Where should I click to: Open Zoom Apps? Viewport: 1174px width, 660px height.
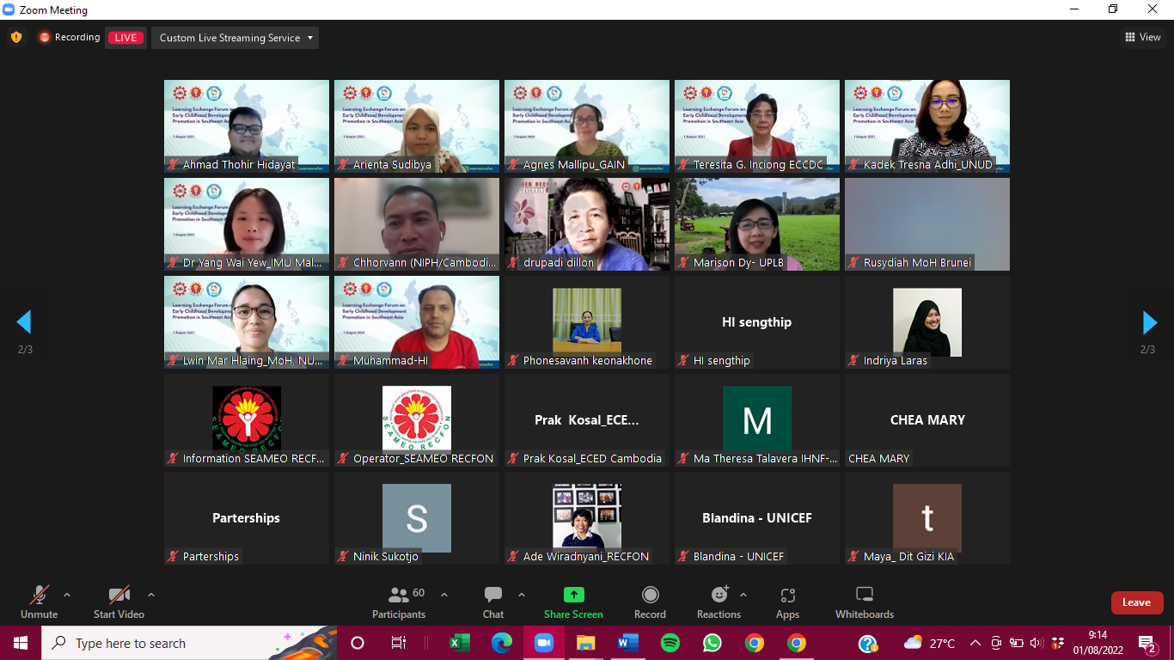pos(787,601)
